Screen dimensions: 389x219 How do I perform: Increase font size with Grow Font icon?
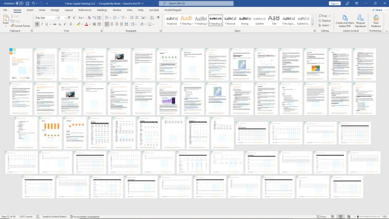(69, 18)
